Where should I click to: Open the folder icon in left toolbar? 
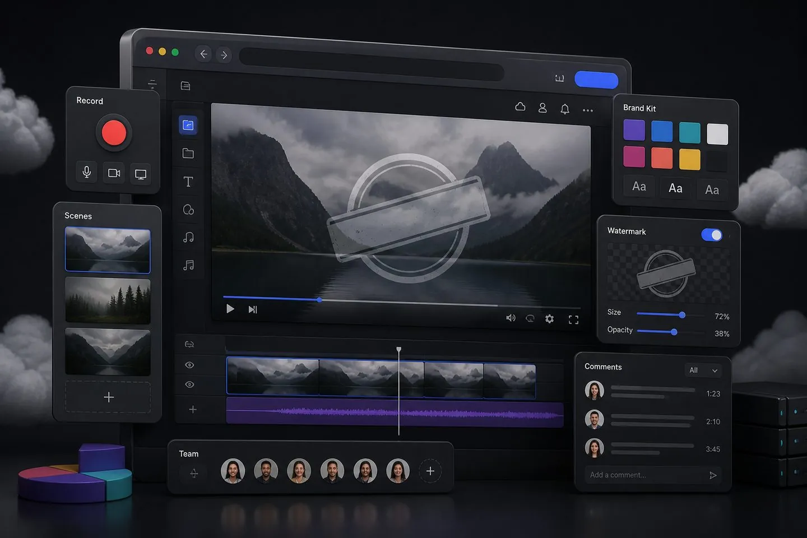188,153
